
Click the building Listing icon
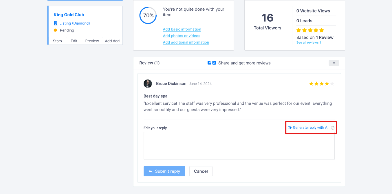[x=56, y=23]
